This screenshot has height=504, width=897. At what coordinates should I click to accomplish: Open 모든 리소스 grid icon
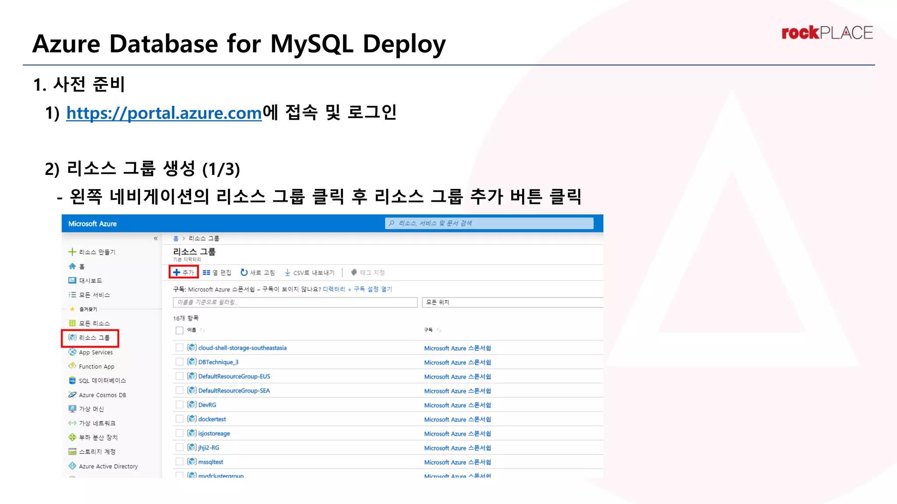click(72, 323)
